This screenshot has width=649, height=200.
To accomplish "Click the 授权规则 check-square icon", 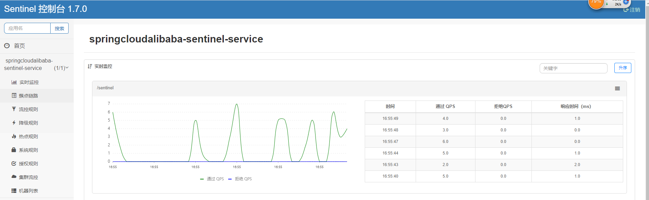I will [x=14, y=163].
